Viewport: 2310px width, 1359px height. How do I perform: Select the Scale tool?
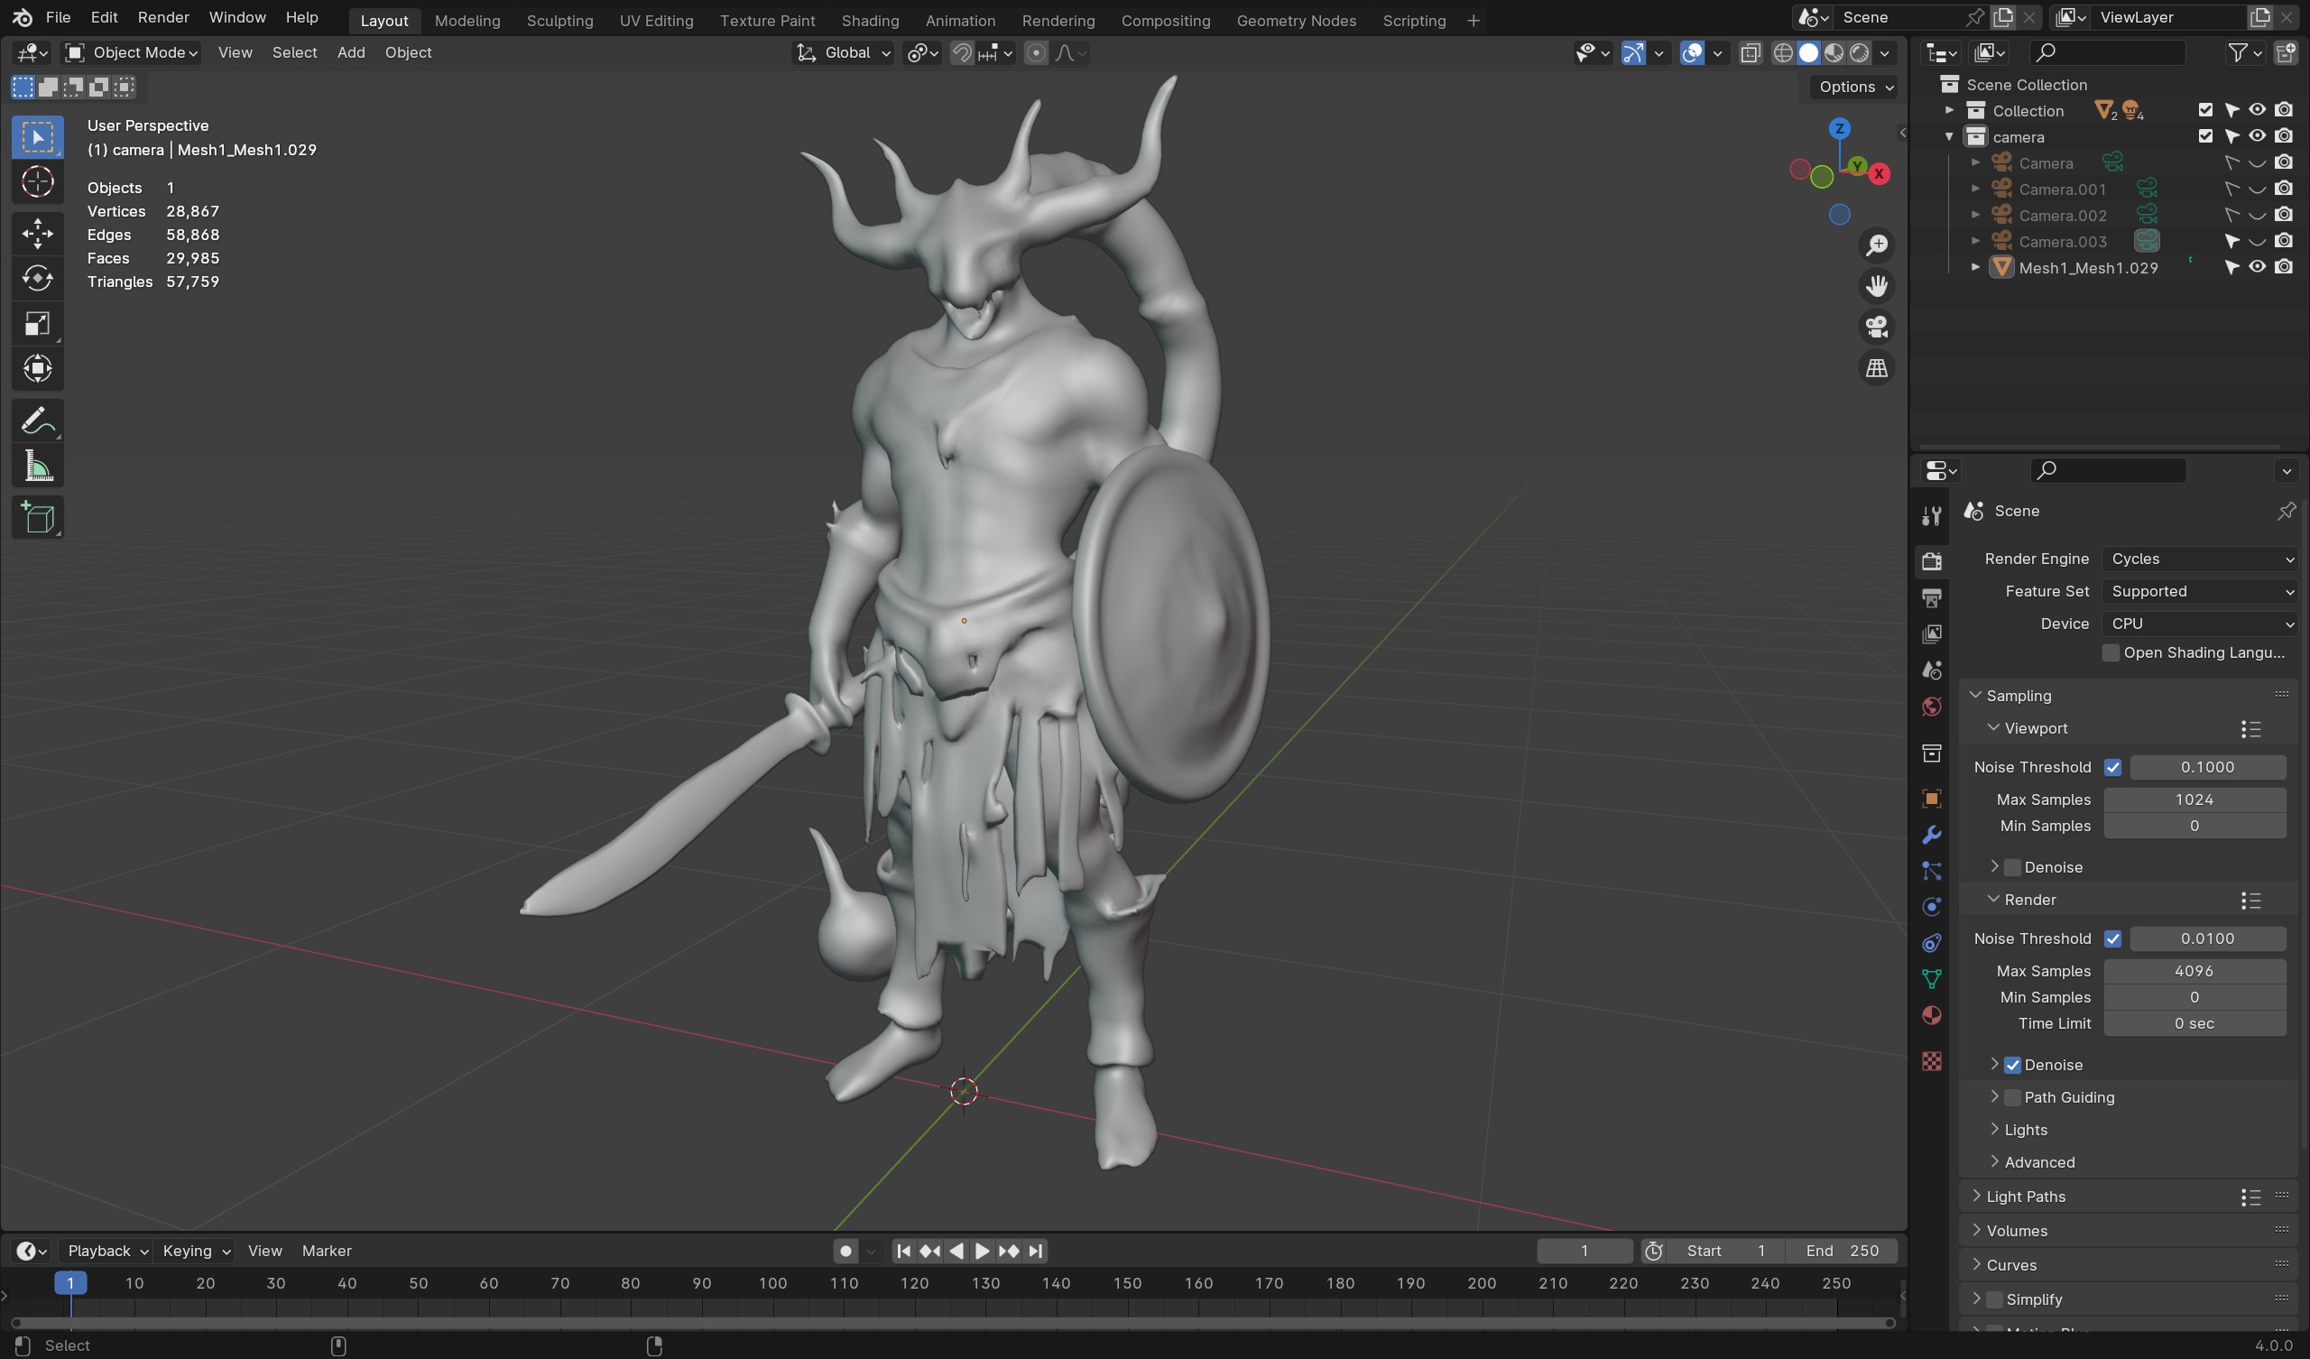pos(38,324)
